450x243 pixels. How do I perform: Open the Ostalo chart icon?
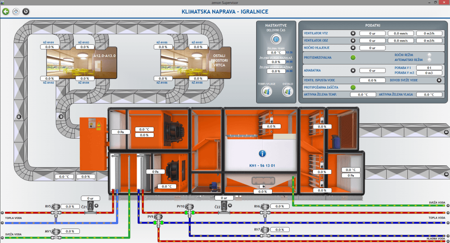(x=288, y=91)
